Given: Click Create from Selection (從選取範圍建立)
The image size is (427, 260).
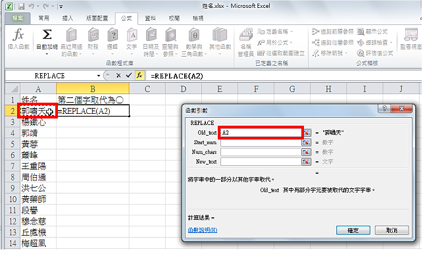Looking at the screenshot, I should point(281,53).
